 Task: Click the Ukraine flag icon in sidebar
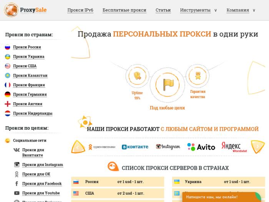8,57
